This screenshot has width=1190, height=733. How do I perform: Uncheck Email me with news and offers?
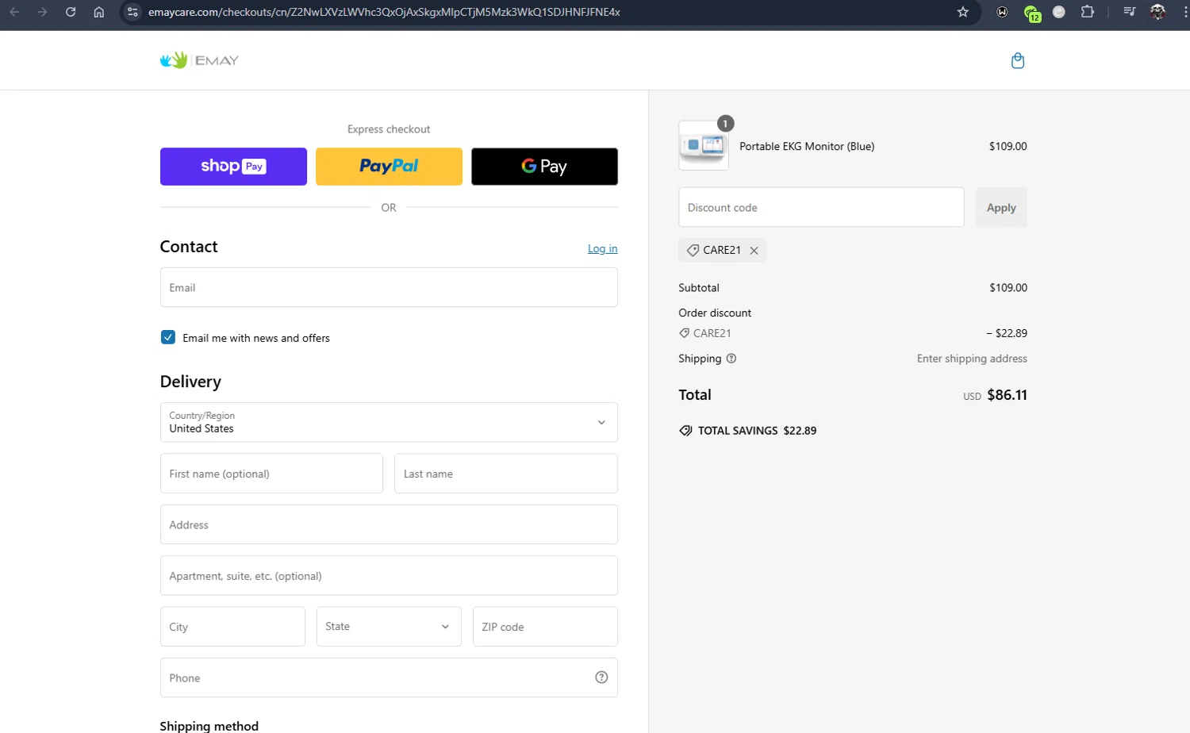pos(168,337)
